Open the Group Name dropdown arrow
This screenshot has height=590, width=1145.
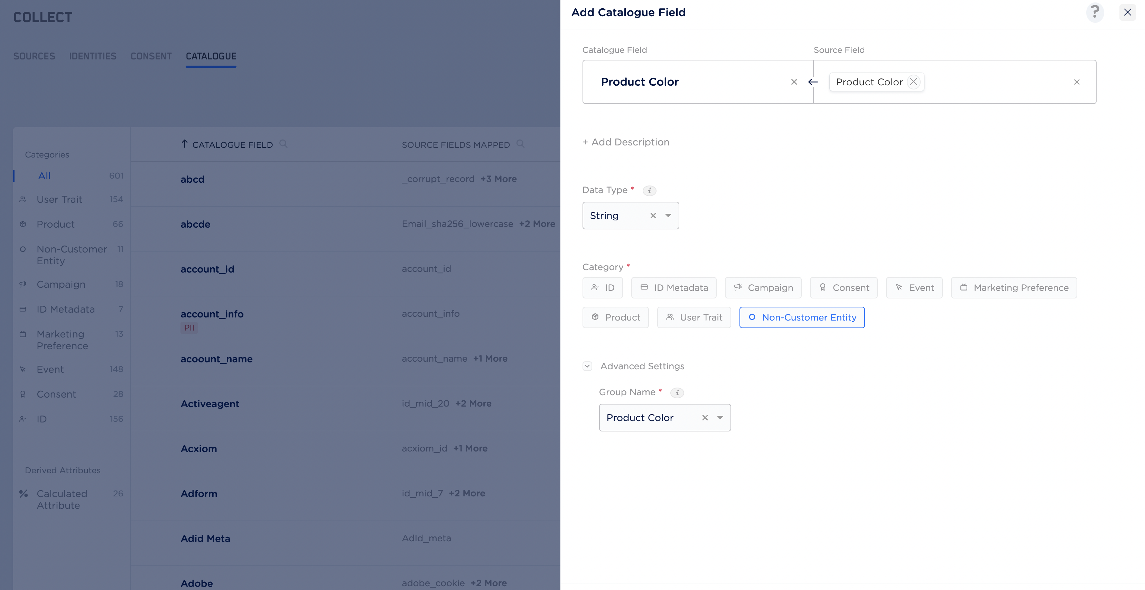point(720,418)
